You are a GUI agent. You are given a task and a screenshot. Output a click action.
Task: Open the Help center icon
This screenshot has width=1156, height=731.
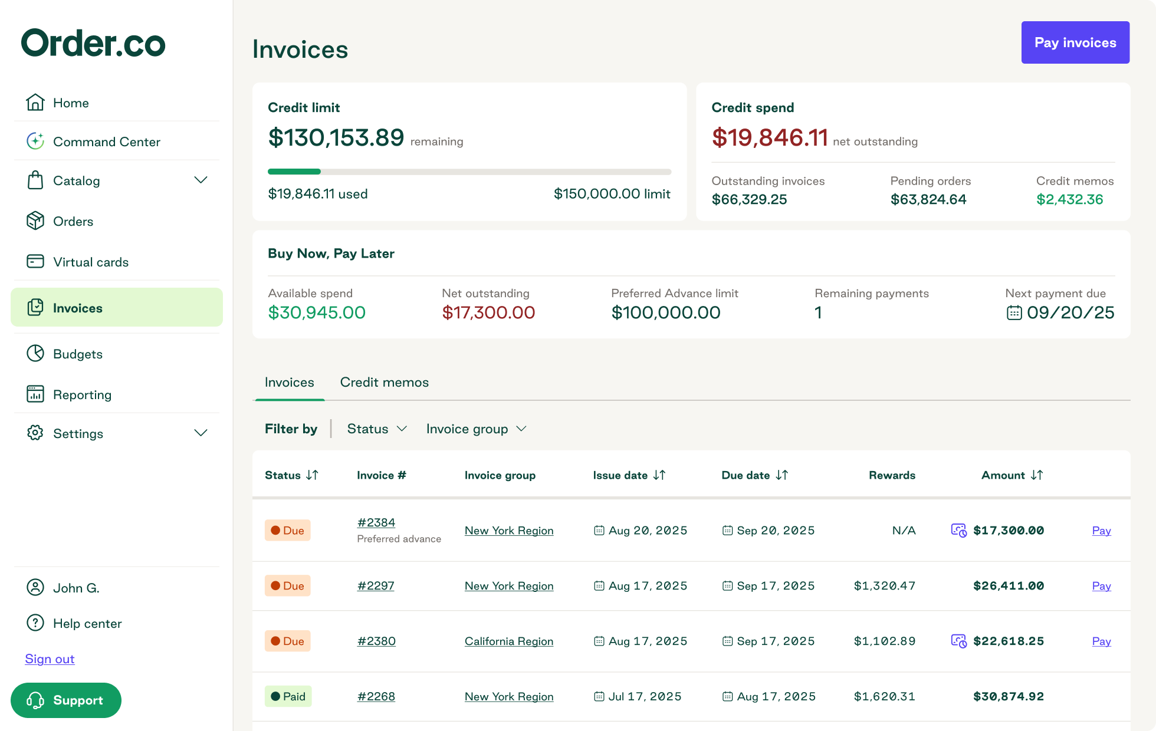[x=35, y=623]
